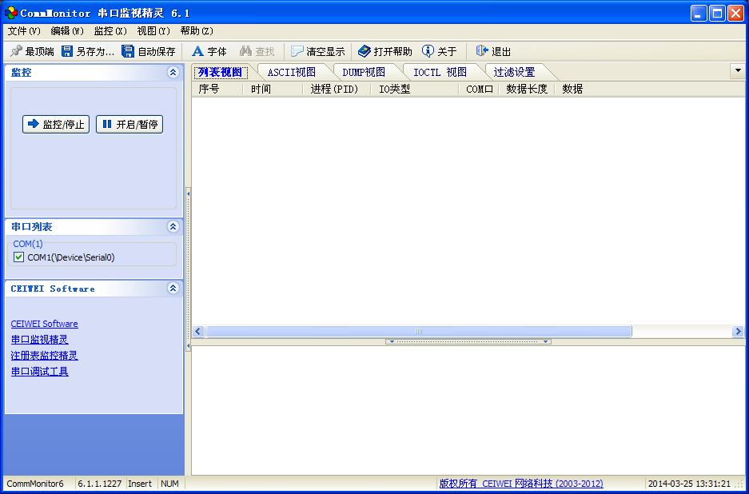Switch to the ASCII视图 tab
Viewport: 749px width, 494px height.
pyautogui.click(x=291, y=72)
